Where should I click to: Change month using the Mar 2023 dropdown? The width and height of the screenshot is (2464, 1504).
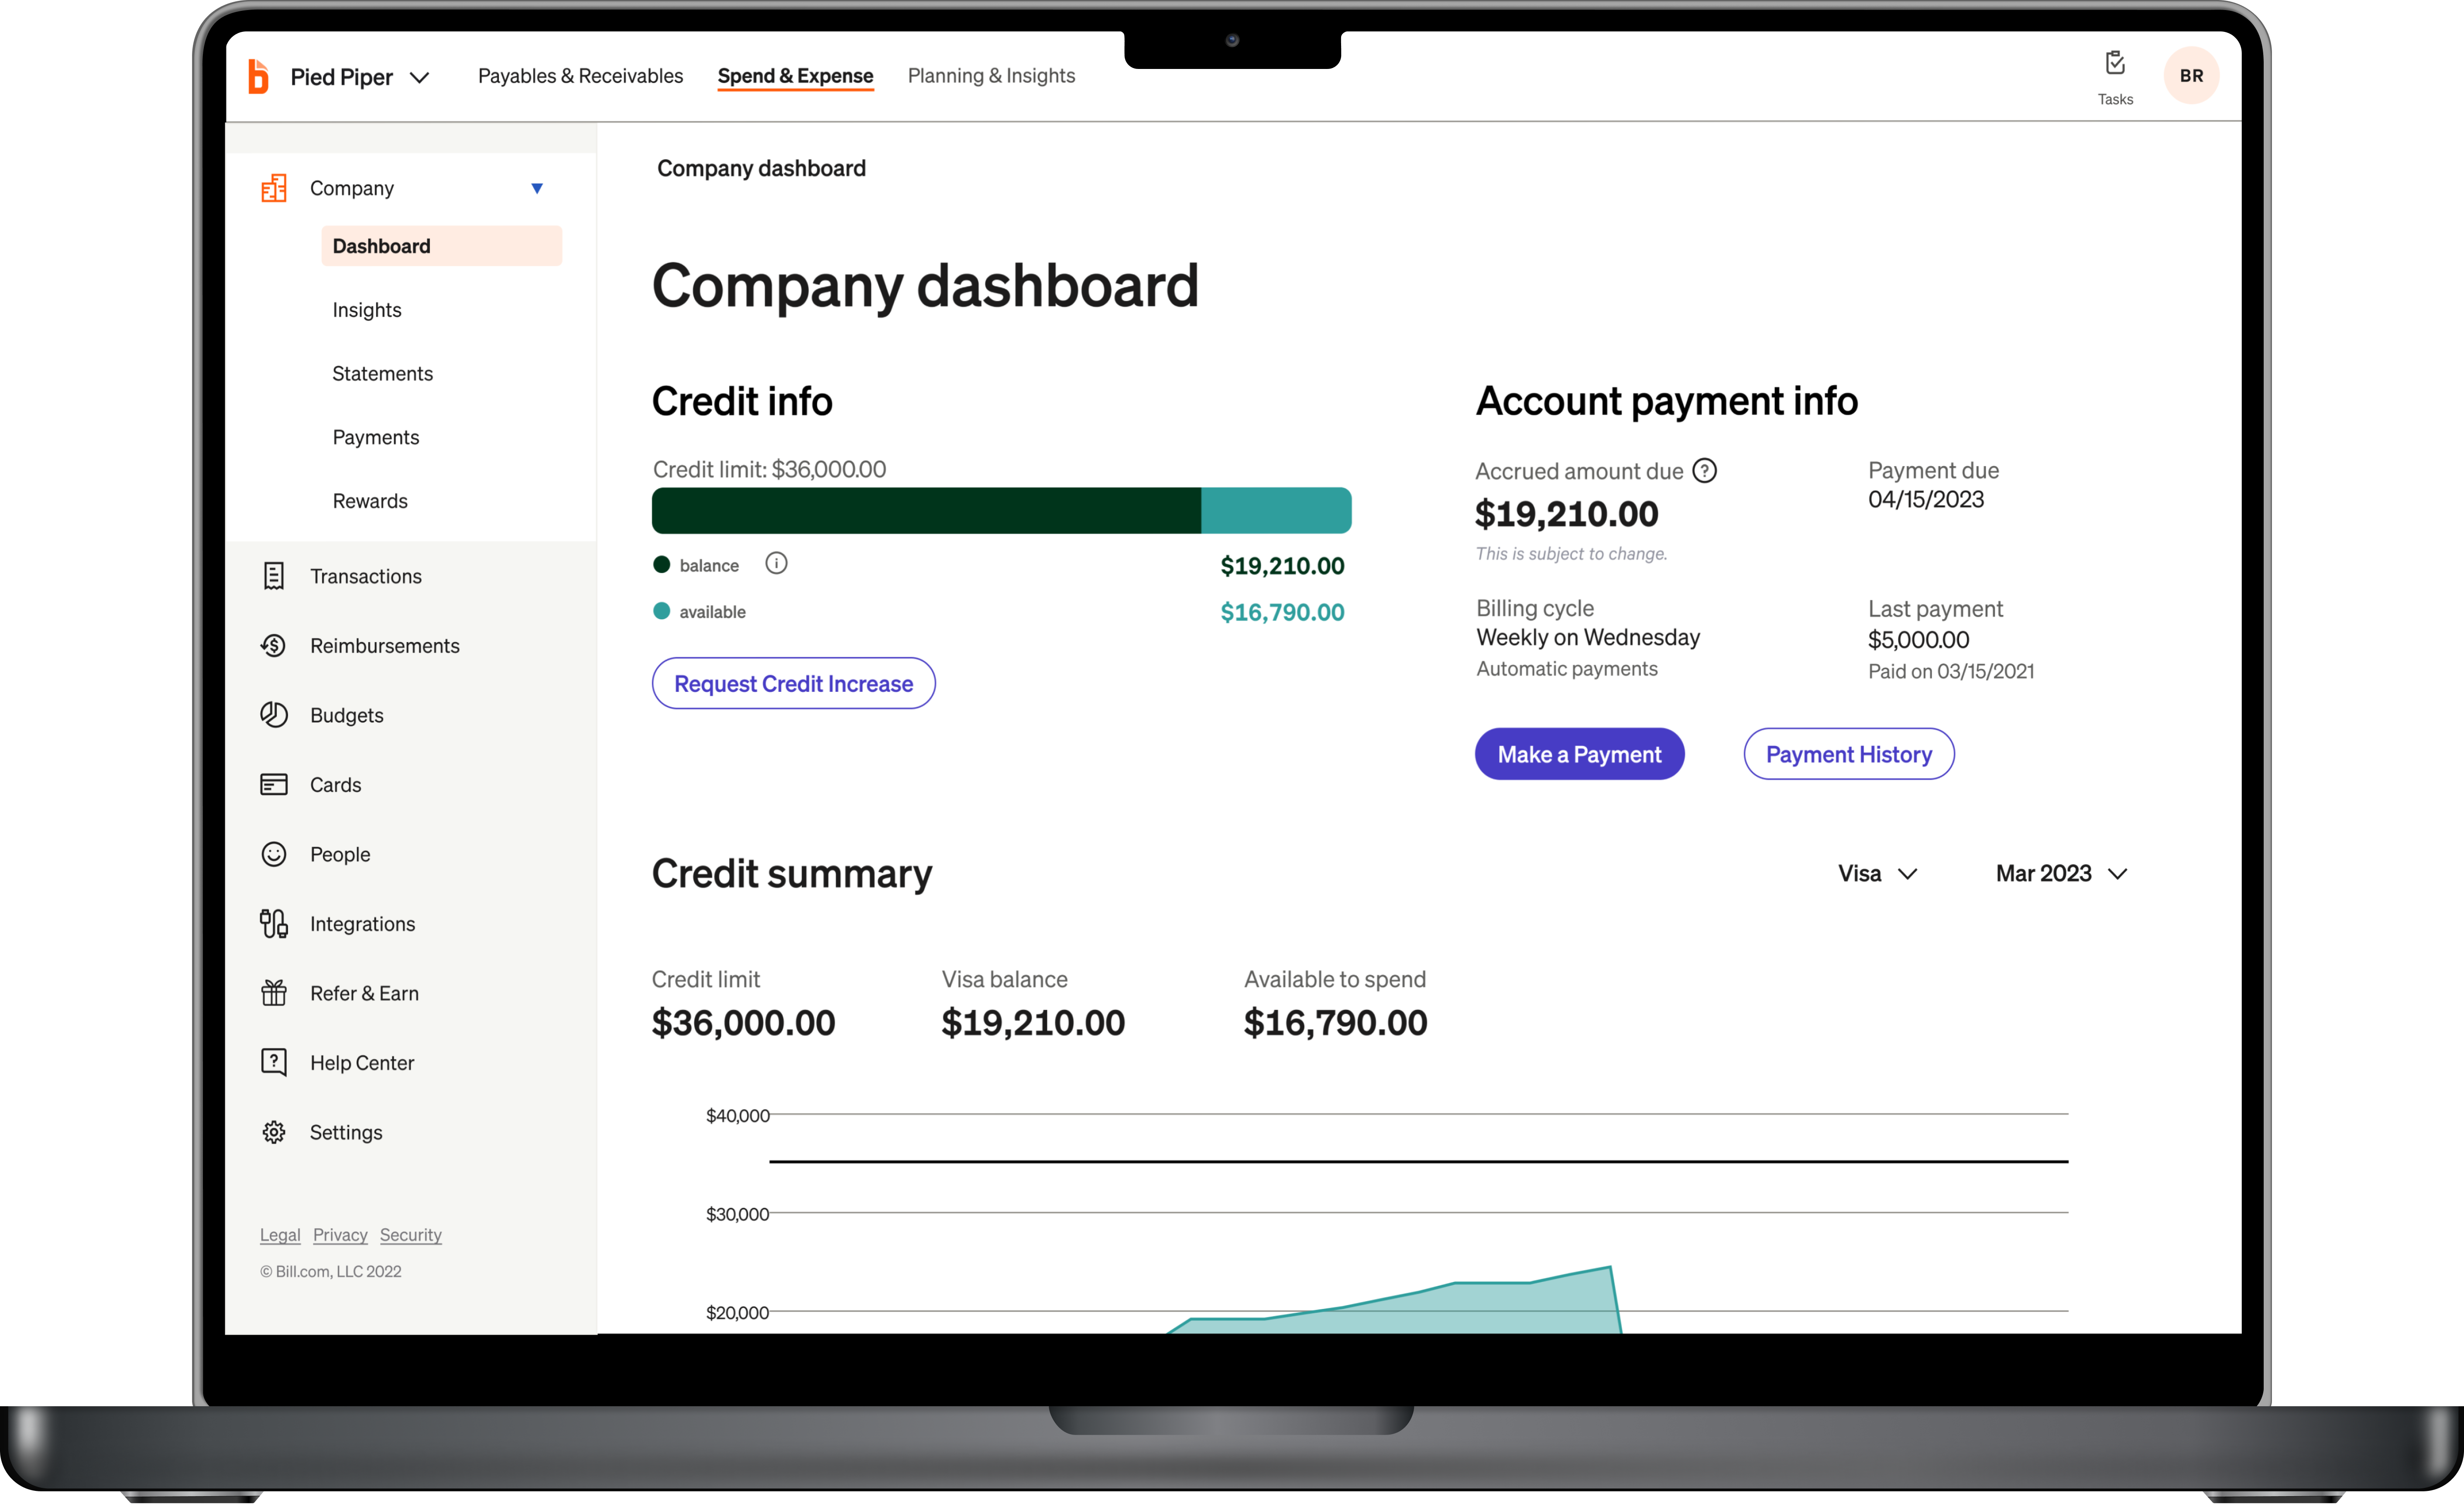[x=2060, y=873]
